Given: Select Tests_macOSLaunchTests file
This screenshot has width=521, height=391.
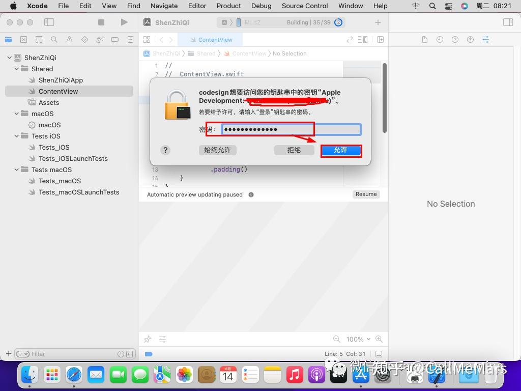Looking at the screenshot, I should [x=79, y=192].
